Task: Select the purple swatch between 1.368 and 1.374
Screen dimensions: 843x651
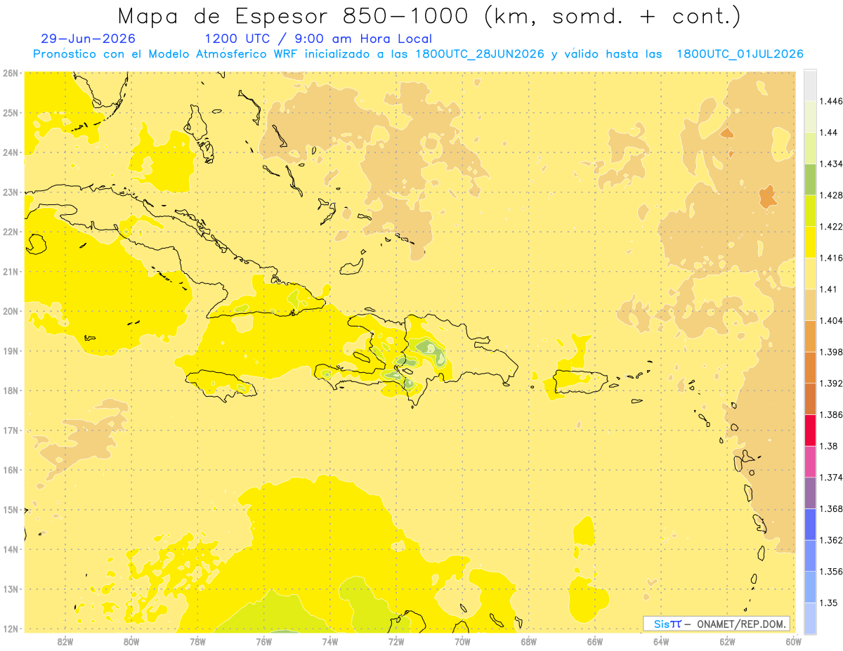Action: pyautogui.click(x=810, y=492)
